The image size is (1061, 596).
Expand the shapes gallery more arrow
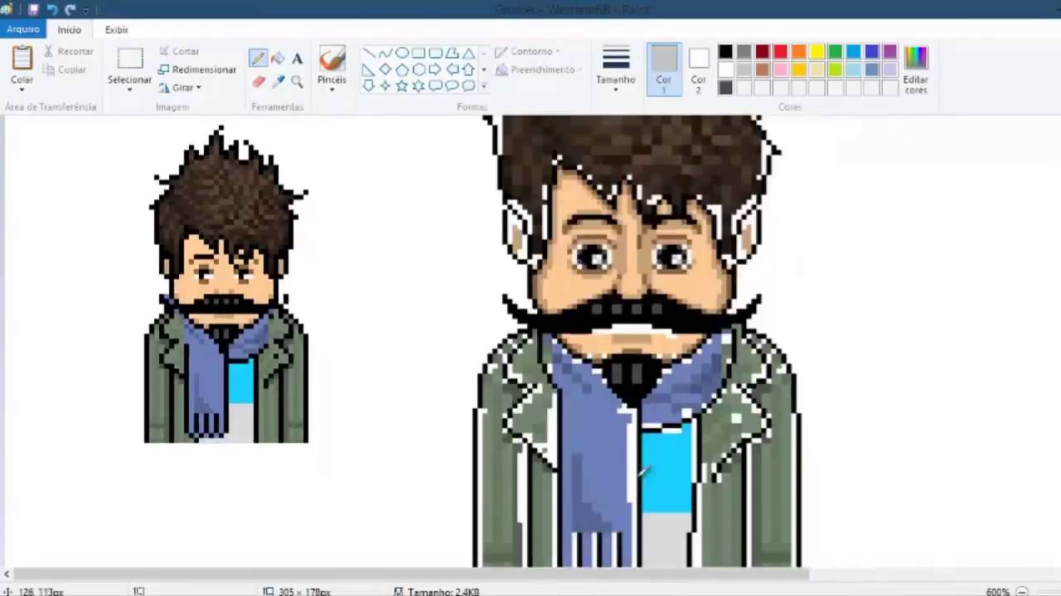pos(483,85)
